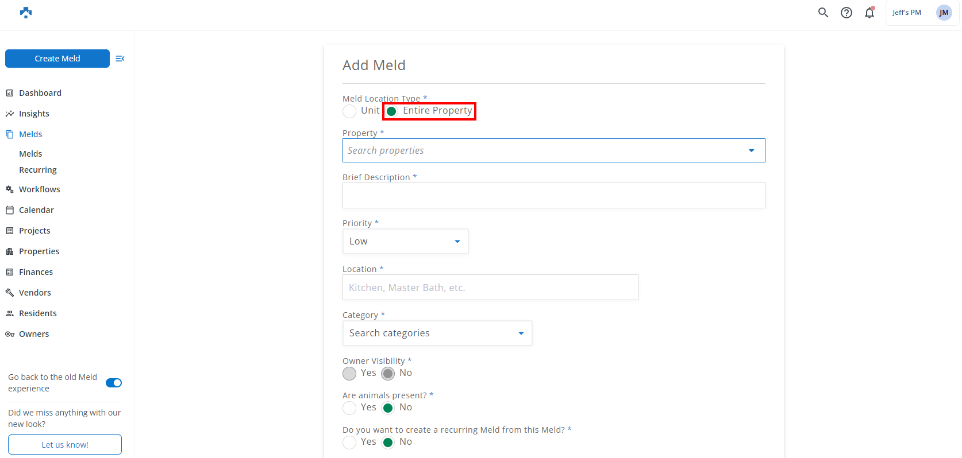Viewport: 962px width, 458px height.
Task: Click the Vendors wrench icon
Action: pyautogui.click(x=10, y=293)
